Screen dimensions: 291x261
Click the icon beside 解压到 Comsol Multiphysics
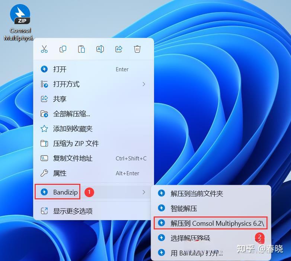pos(162,223)
